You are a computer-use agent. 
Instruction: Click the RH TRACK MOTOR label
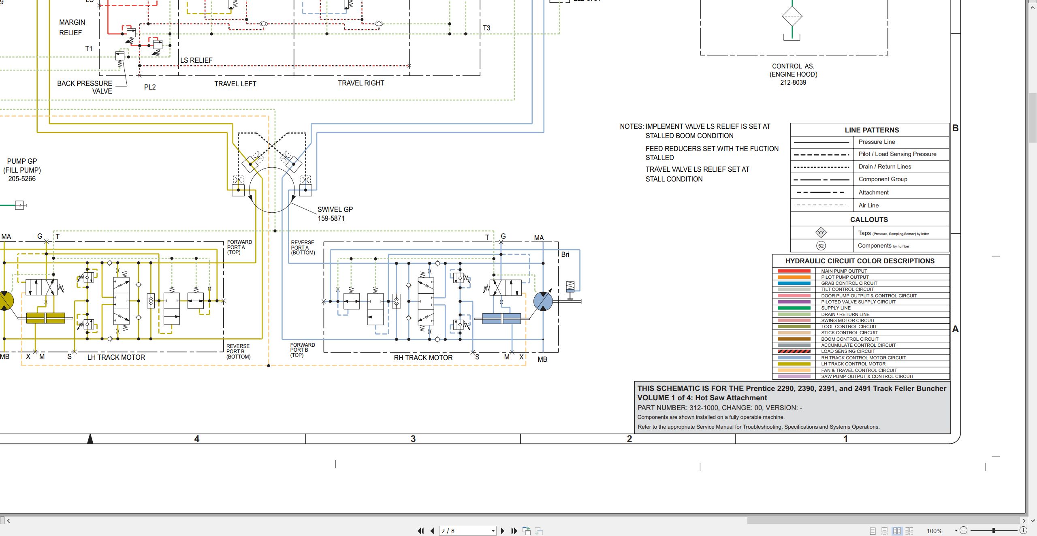click(423, 358)
